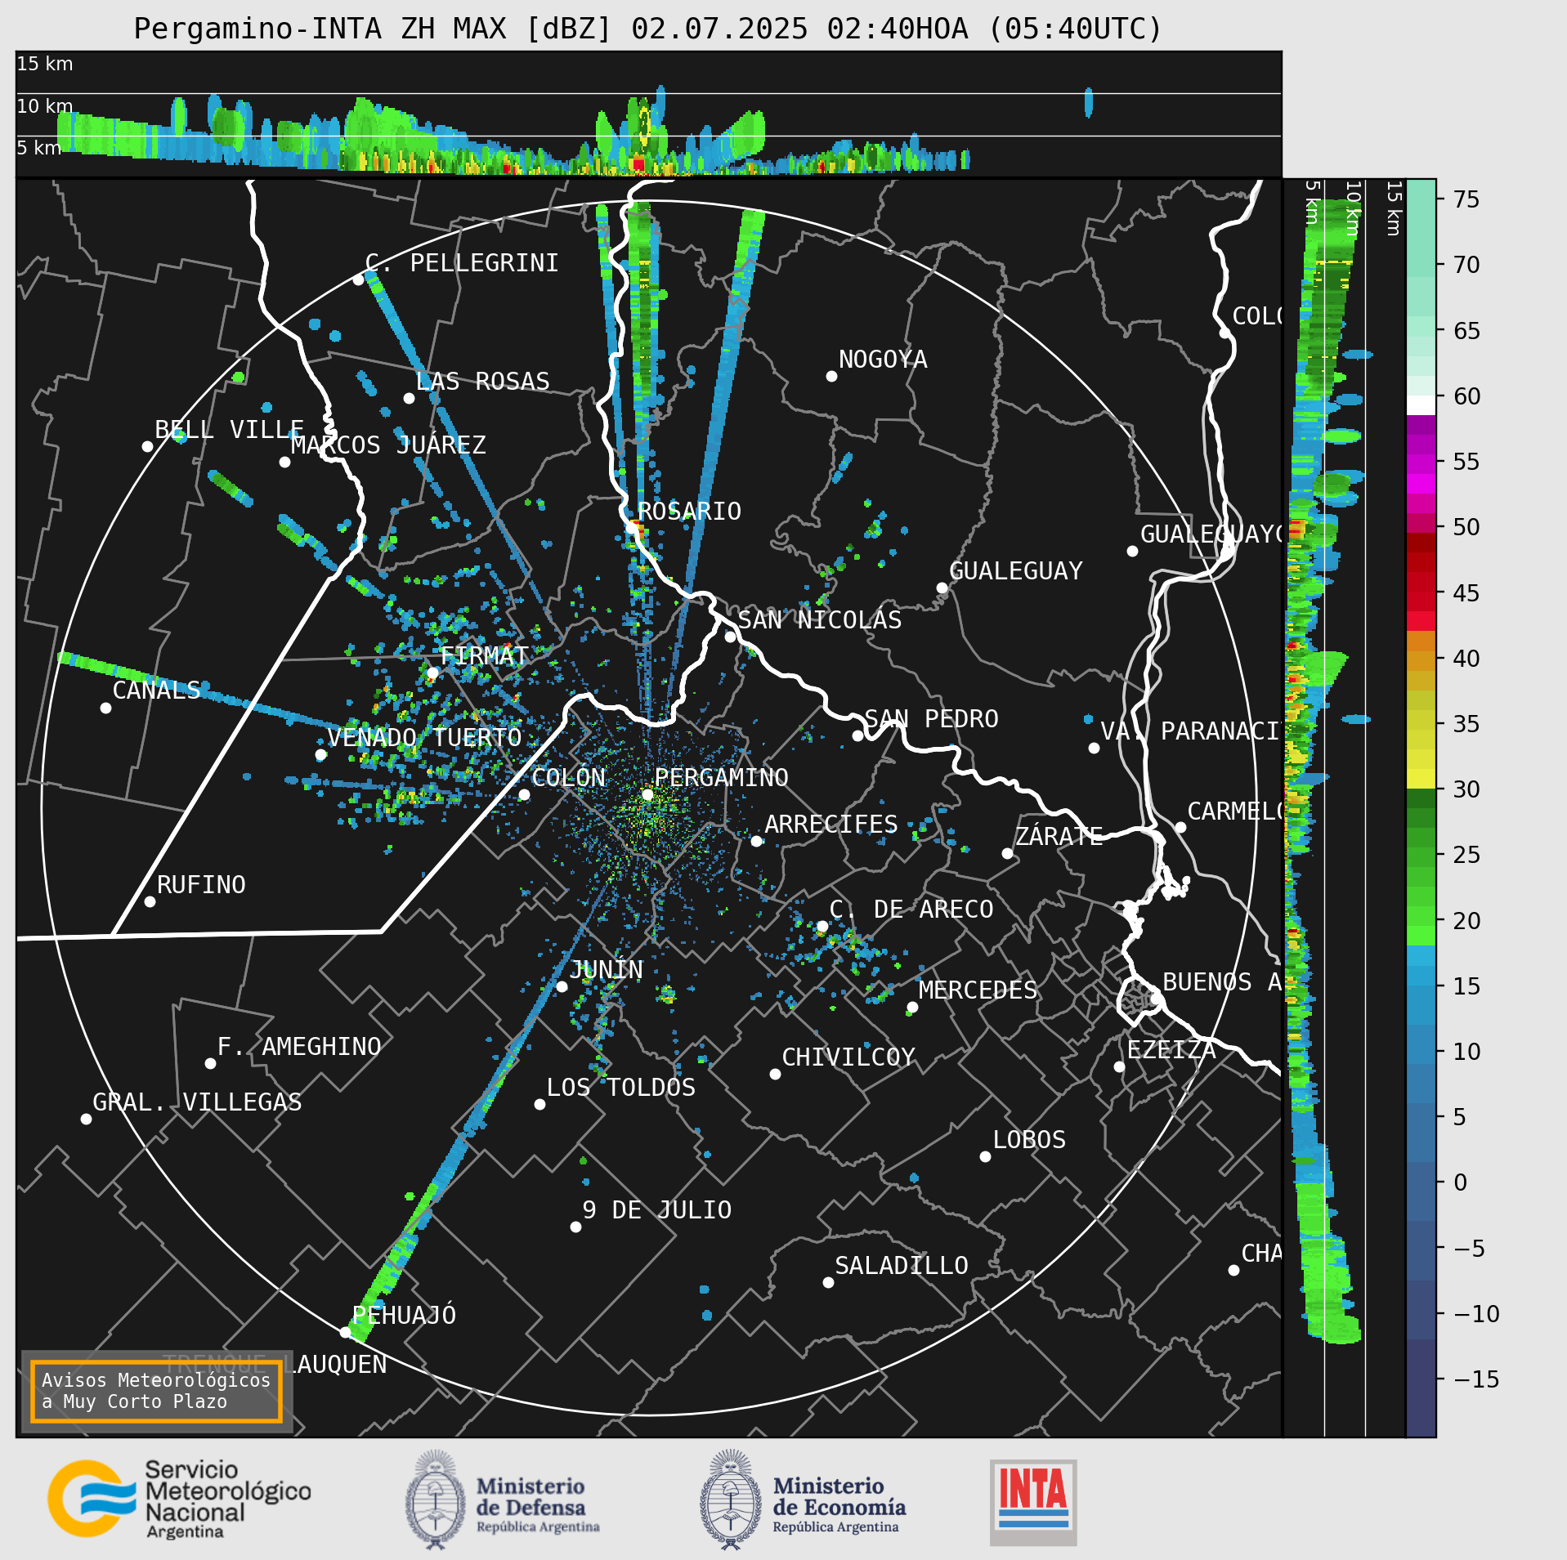Viewport: 1567px width, 1560px height.
Task: Click the Canals marker dot
Action: [105, 708]
